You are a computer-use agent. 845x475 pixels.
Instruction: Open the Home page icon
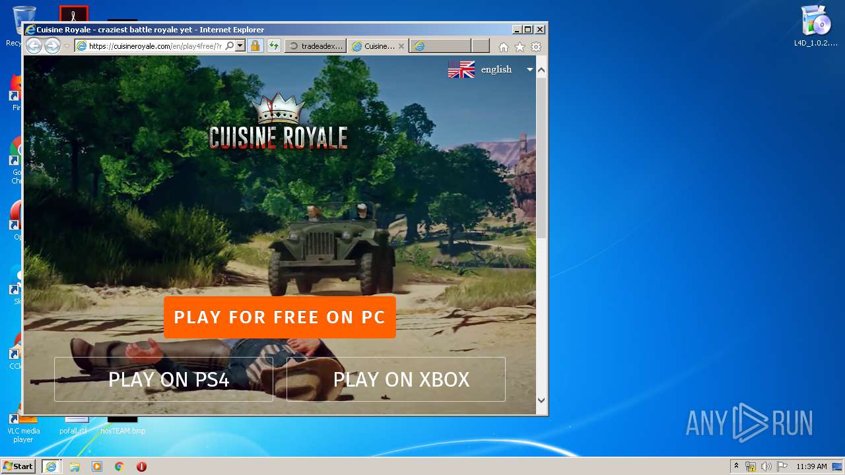pyautogui.click(x=504, y=47)
